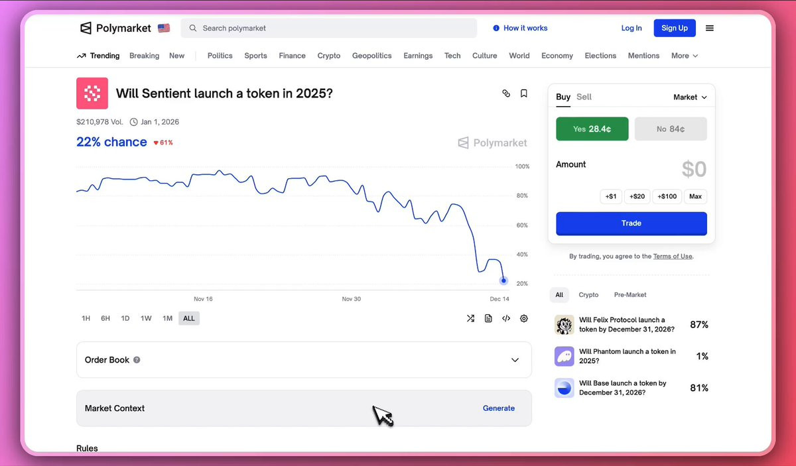796x466 pixels.
Task: Click the Sentient market logo thumbnail
Action: coord(92,93)
